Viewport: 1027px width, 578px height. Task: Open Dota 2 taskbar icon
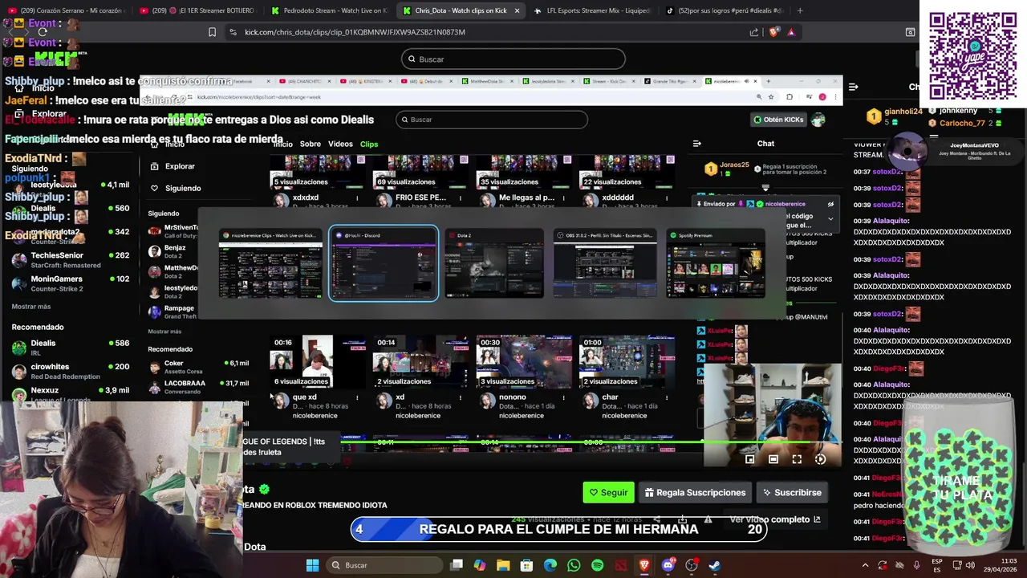tap(621, 565)
